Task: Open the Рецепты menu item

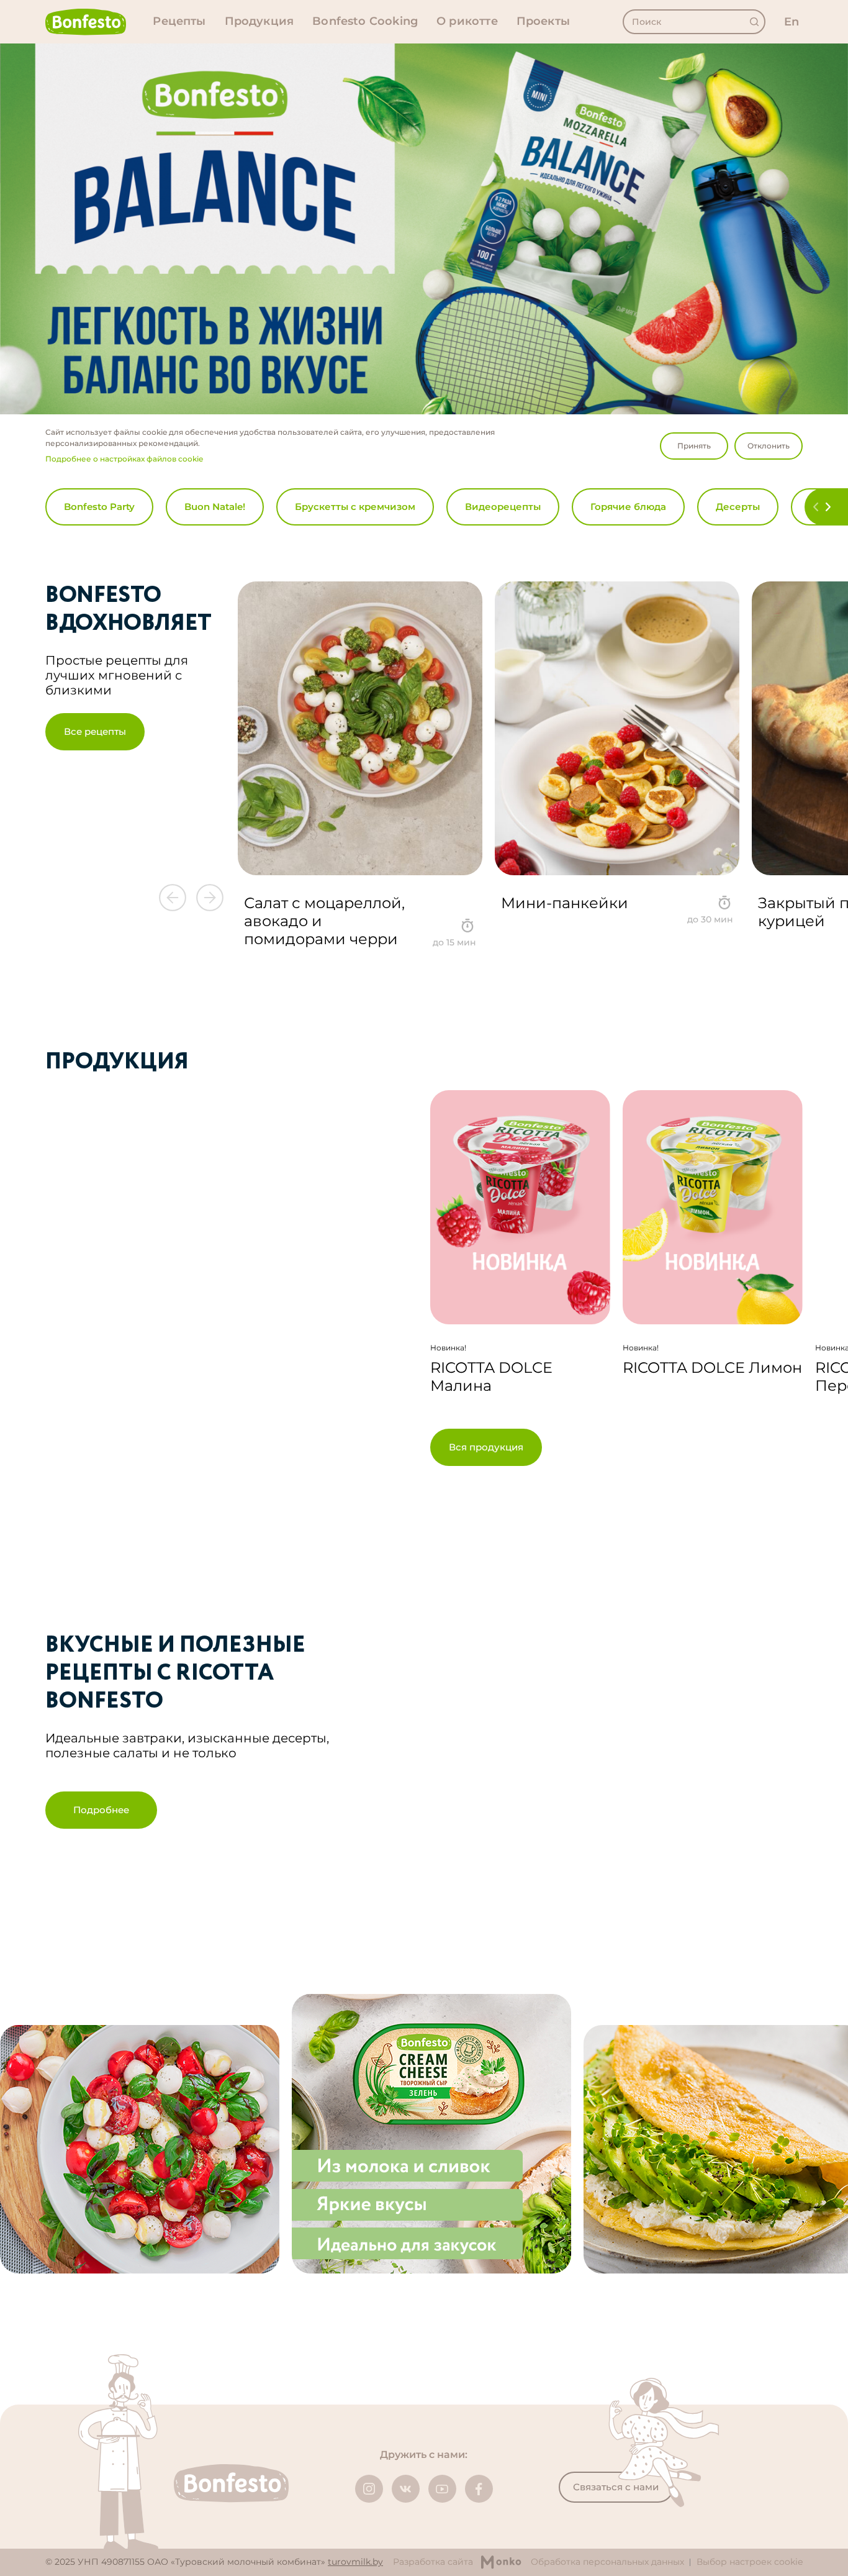Action: (179, 21)
